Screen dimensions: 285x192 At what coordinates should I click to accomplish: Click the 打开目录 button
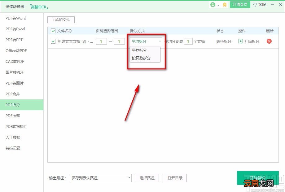[175, 178]
